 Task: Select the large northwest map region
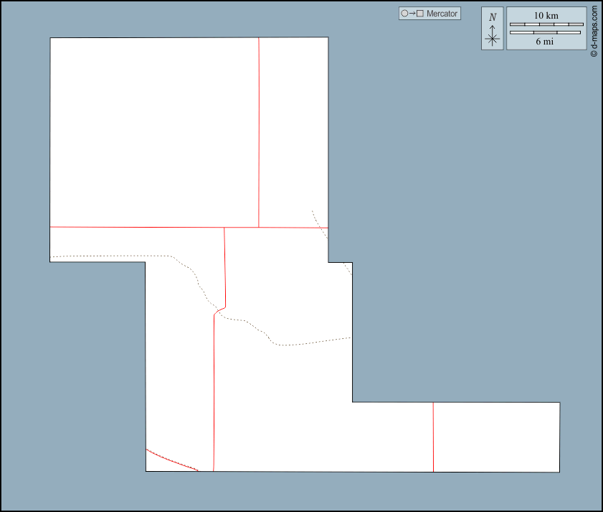point(154,131)
